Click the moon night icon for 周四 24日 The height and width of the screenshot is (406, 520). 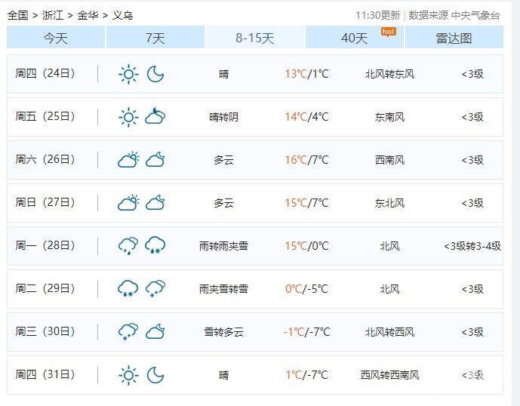click(x=155, y=74)
